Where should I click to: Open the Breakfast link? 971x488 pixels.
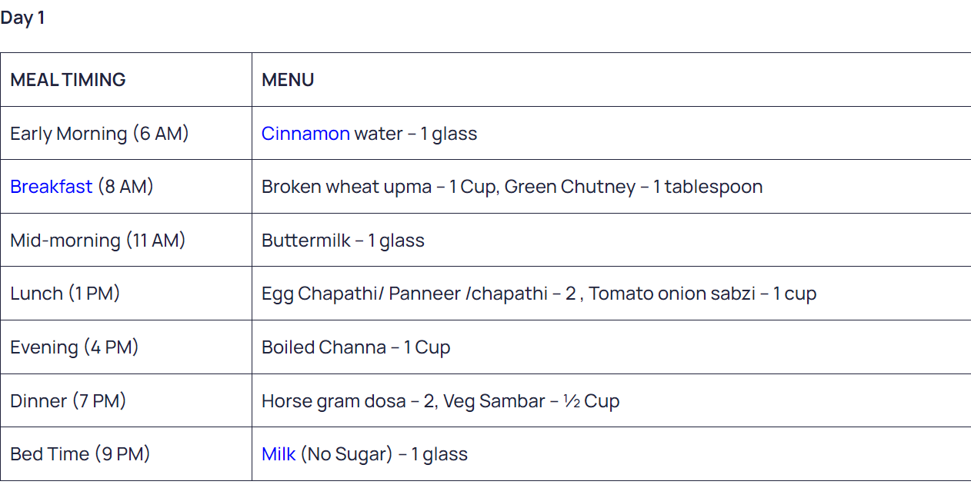52,187
